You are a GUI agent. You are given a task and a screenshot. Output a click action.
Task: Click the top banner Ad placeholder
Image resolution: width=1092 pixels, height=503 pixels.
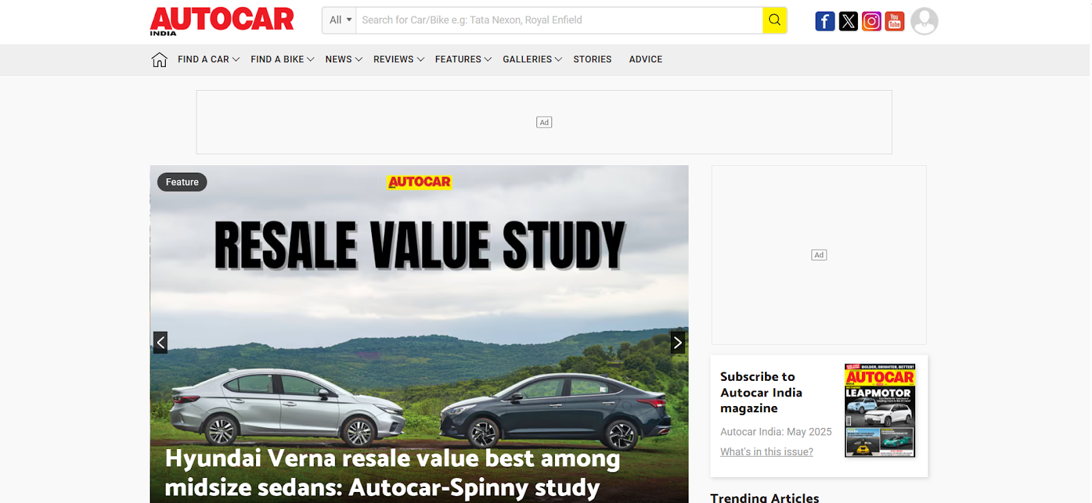pos(544,122)
